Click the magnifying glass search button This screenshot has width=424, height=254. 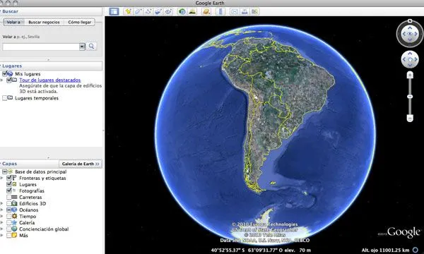click(x=91, y=46)
